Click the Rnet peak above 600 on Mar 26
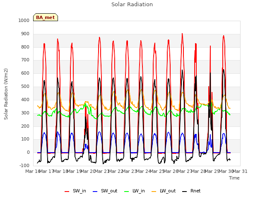Image resolution: width=265 pixels, height=199 pixels. [x=182, y=70]
